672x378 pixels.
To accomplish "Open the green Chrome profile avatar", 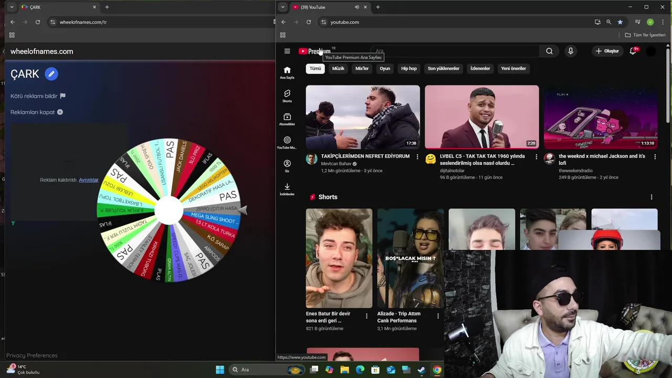I will pos(650,22).
